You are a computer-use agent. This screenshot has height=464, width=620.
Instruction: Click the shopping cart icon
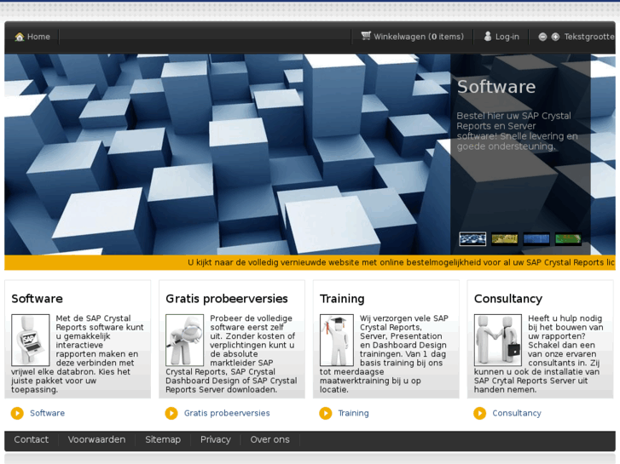pos(366,36)
